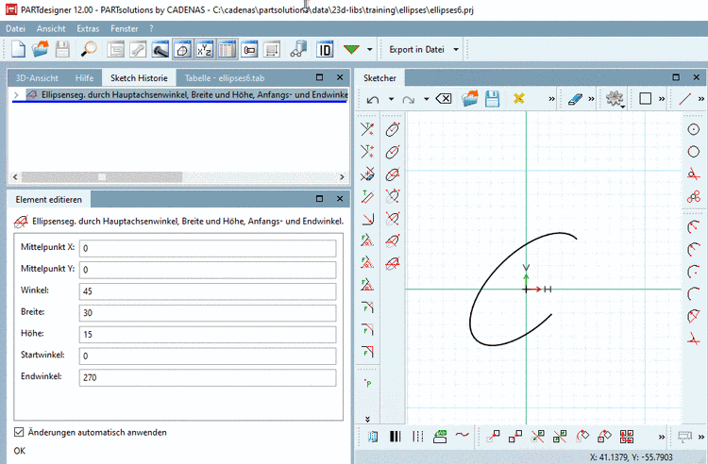Click the yellow X delete icon in Sketcher
The image size is (708, 464).
pos(518,98)
